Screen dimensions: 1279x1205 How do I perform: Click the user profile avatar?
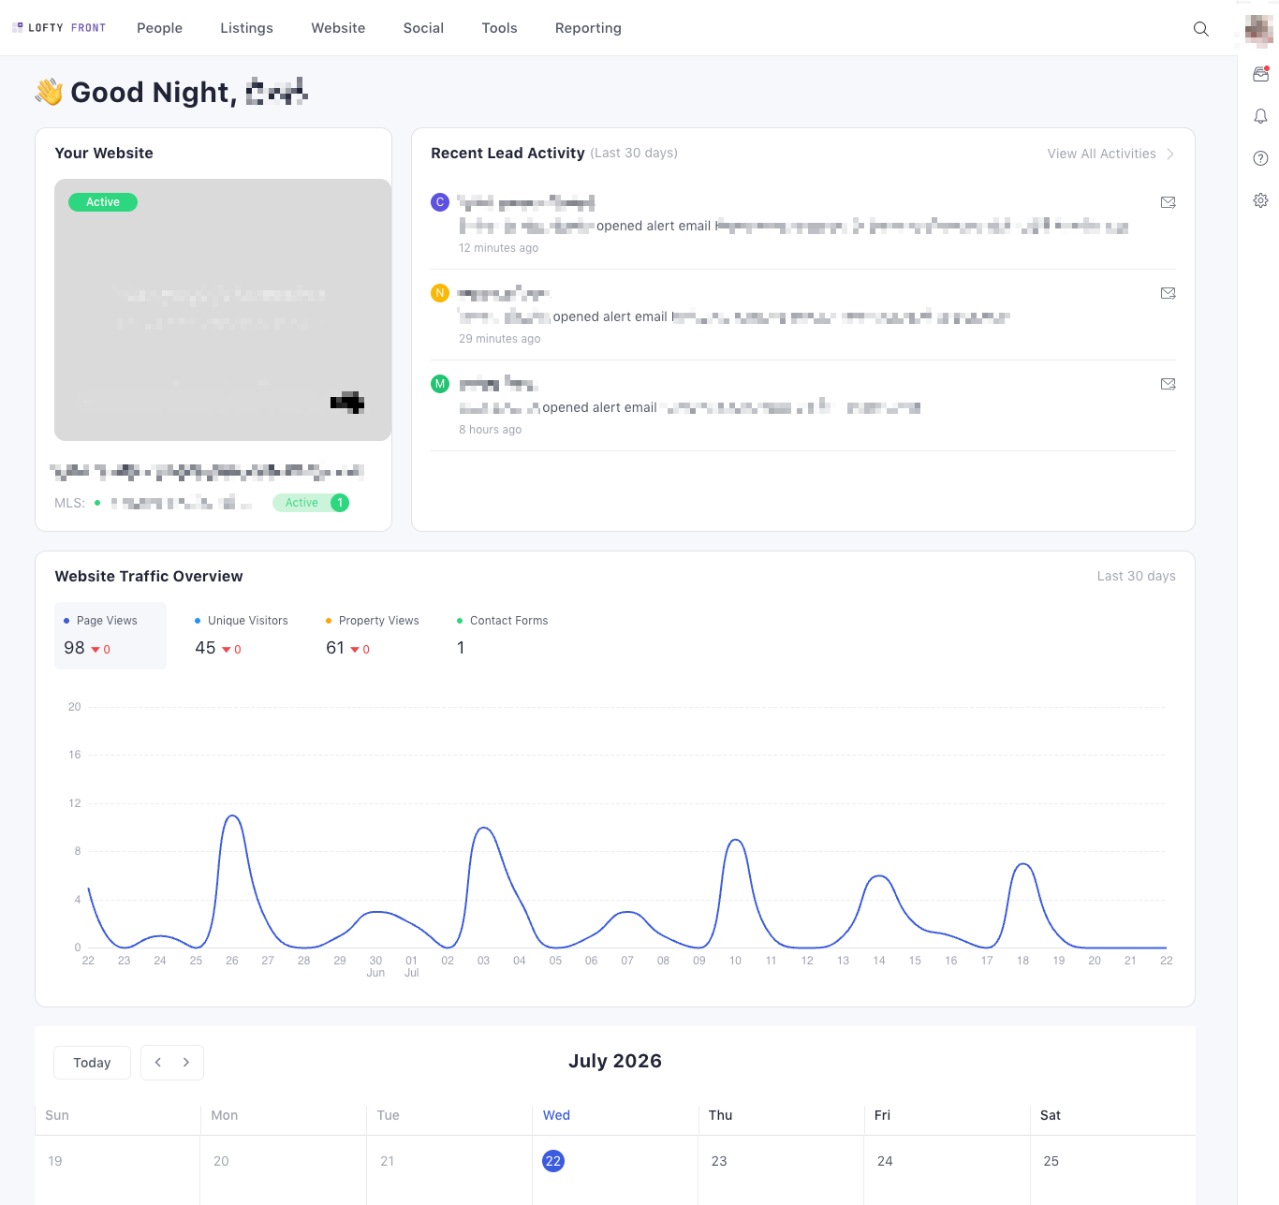click(1258, 30)
